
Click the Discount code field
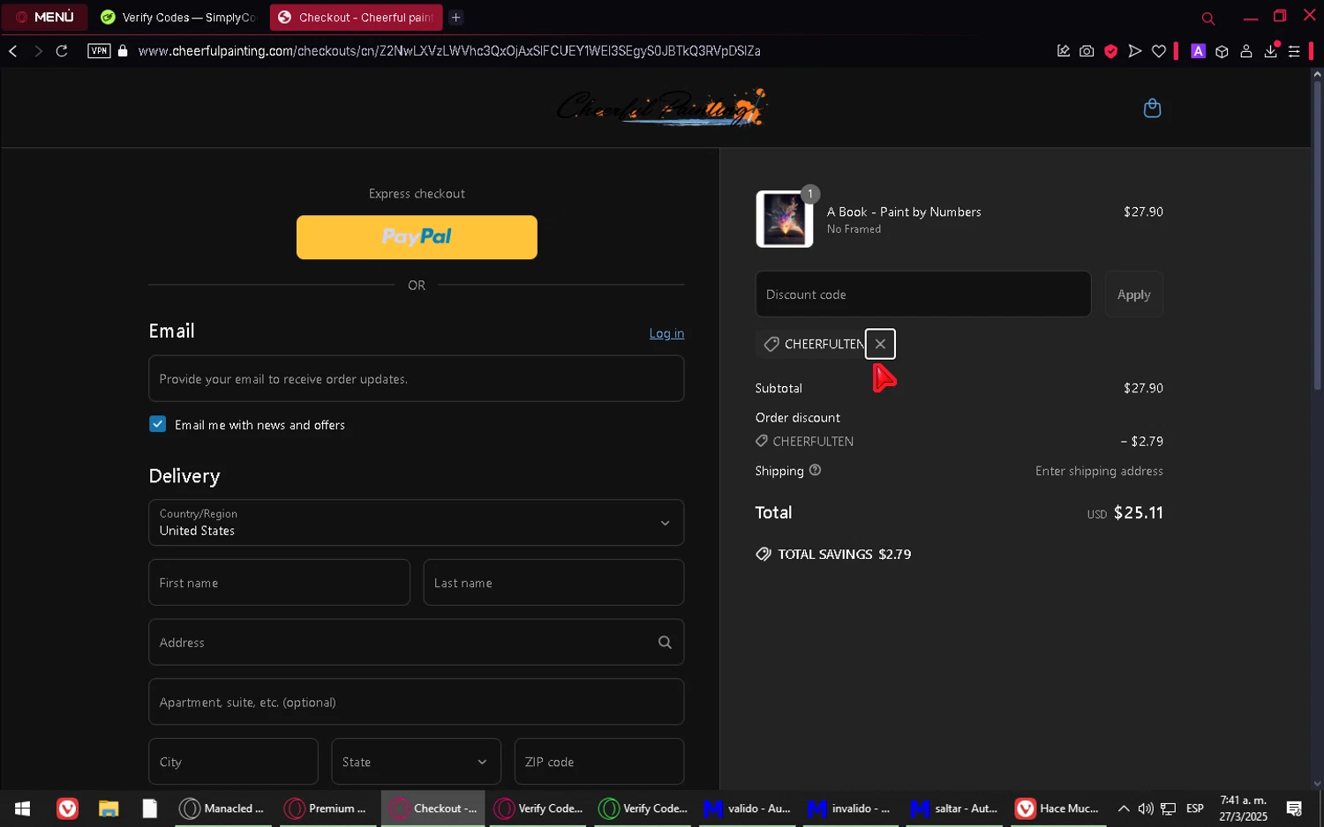923,294
